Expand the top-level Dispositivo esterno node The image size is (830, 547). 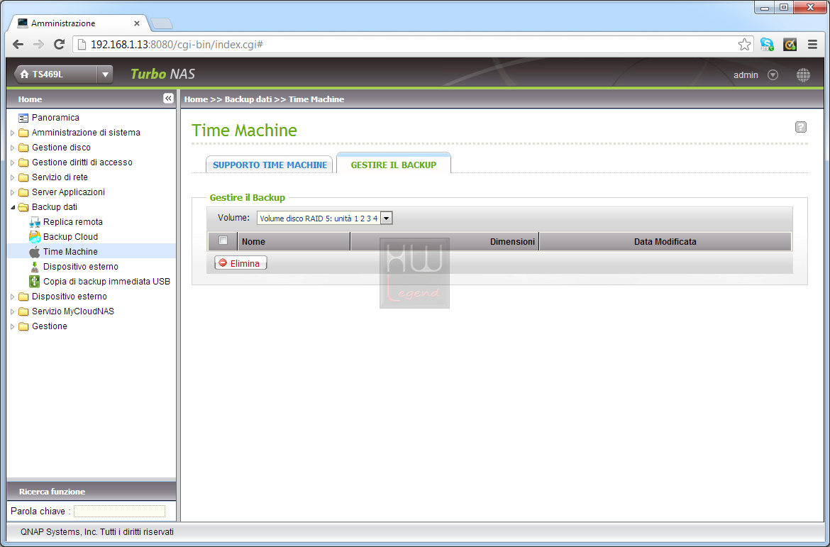tap(13, 297)
